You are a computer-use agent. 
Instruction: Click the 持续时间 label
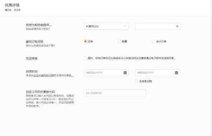32,71
